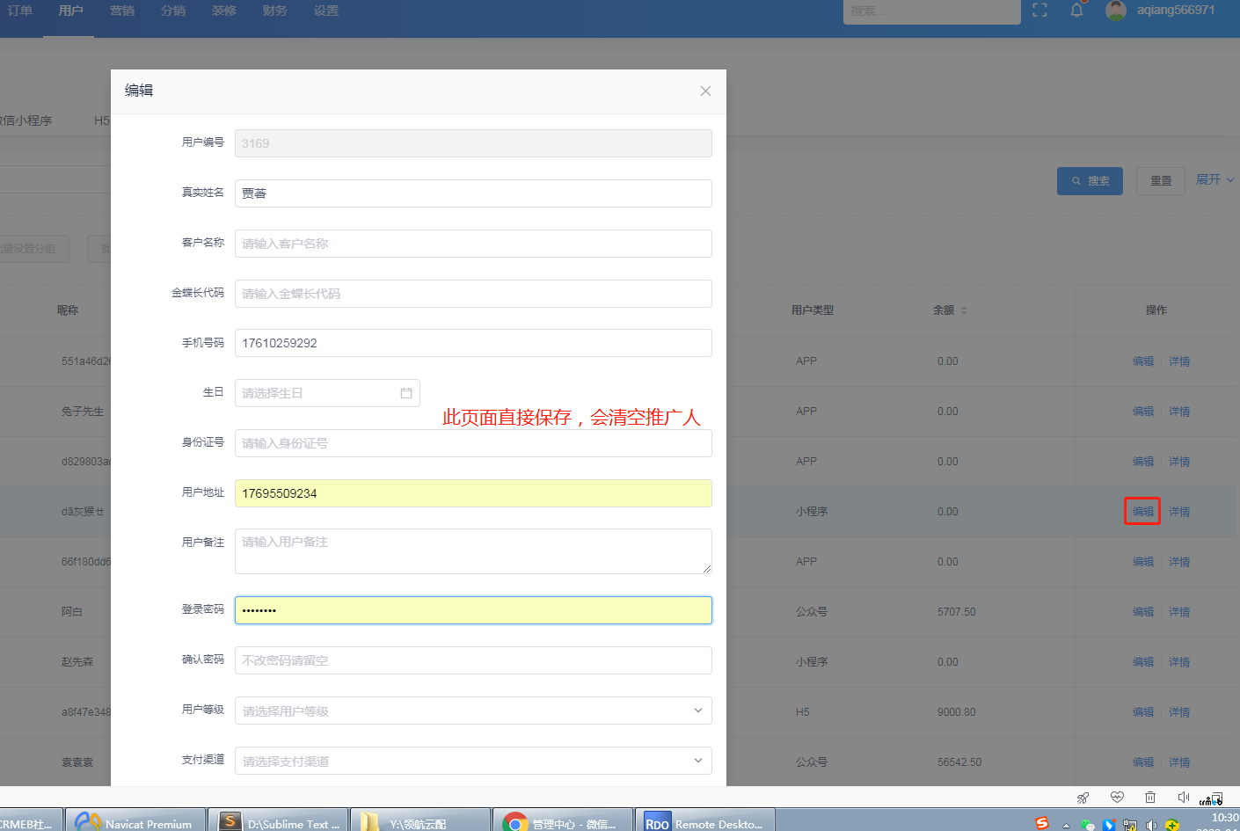Viewport: 1240px width, 831px height.
Task: Click the disabled 用户编号 field showing 3169
Action: (x=473, y=143)
